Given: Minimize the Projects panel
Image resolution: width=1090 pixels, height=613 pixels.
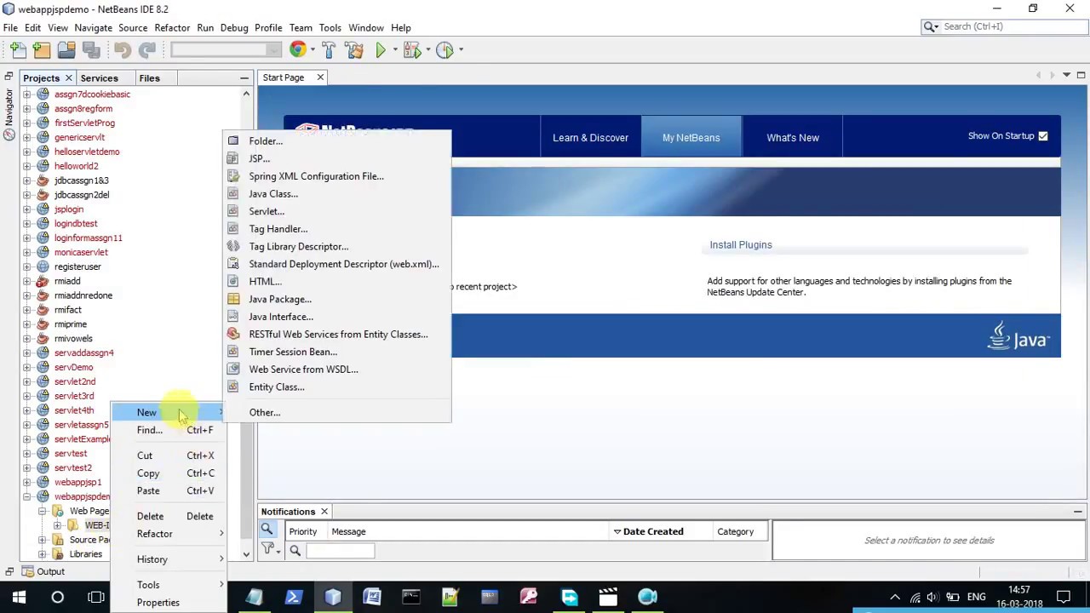Looking at the screenshot, I should (244, 78).
